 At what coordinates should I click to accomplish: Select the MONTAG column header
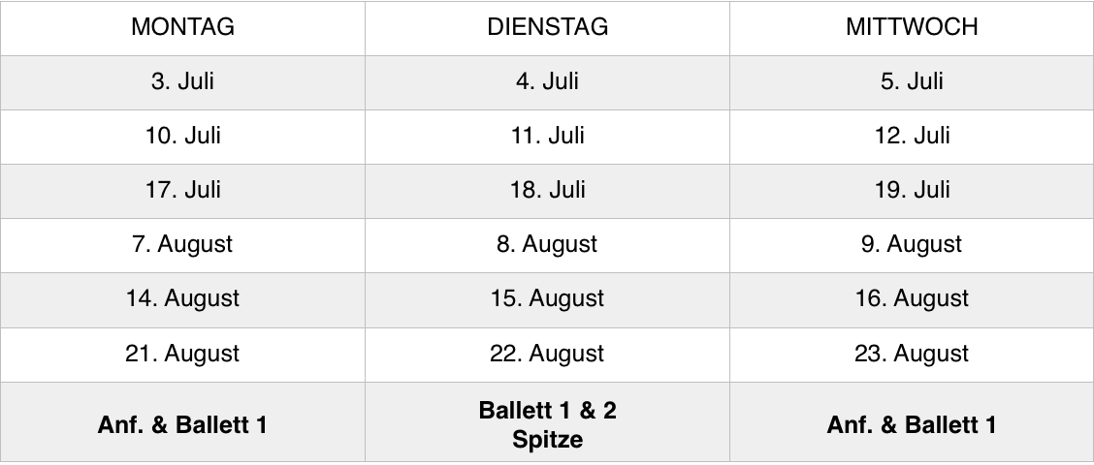tap(182, 28)
